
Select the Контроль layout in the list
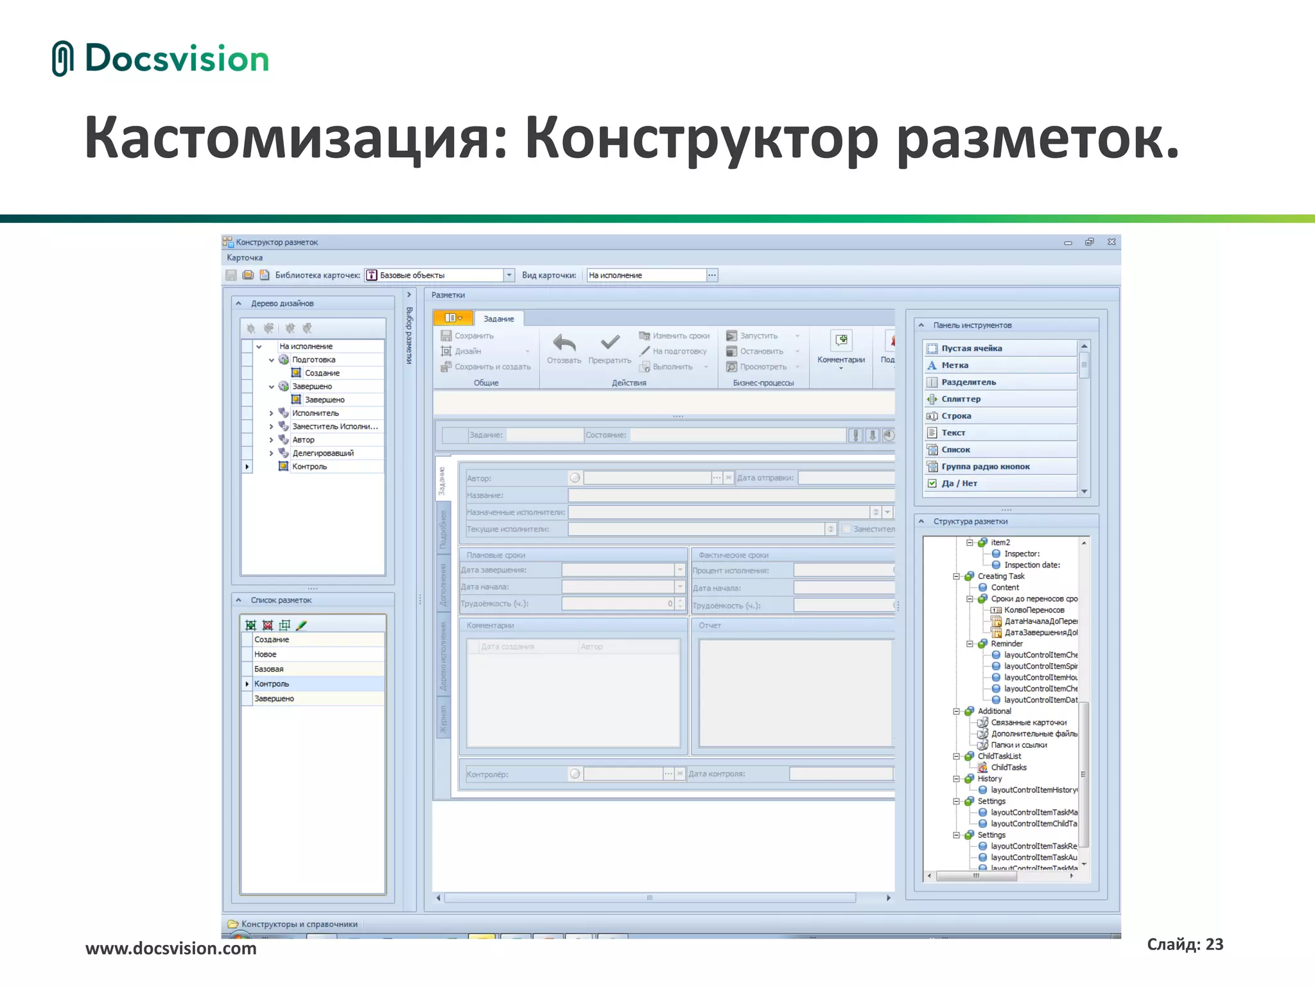click(x=319, y=684)
